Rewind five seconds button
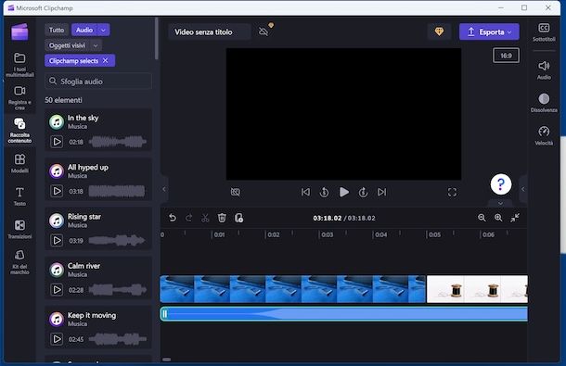Screen dimensions: 566x366 click(324, 192)
